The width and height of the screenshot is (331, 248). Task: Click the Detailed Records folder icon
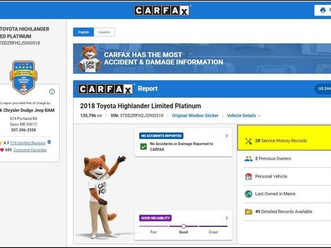[248, 211]
